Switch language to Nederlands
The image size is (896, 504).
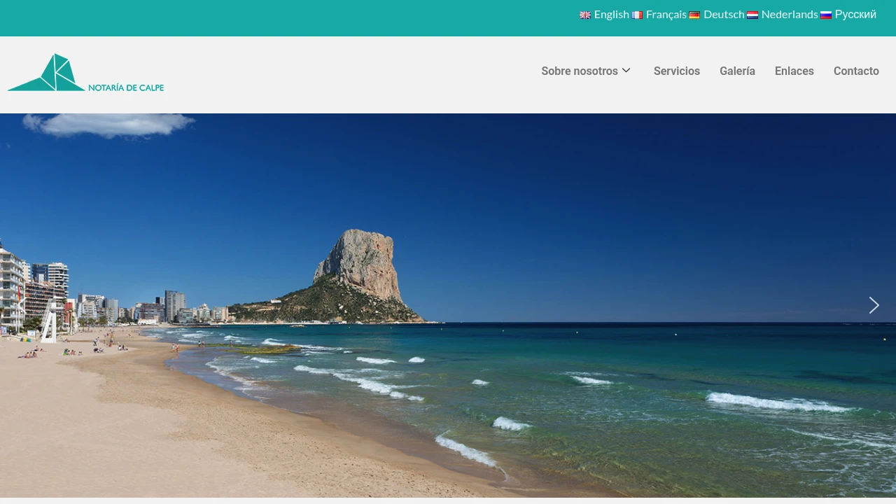[x=790, y=15]
